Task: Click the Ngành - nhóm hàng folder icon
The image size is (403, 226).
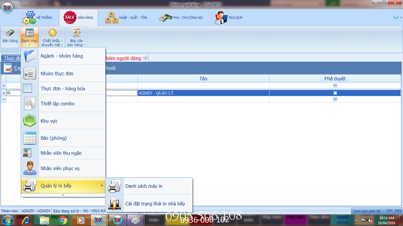Action: click(30, 56)
